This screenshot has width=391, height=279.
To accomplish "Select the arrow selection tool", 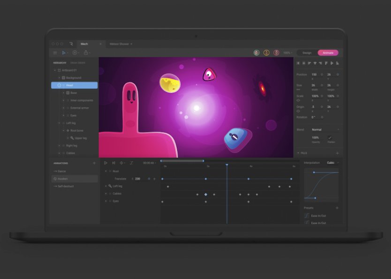I will point(64,53).
